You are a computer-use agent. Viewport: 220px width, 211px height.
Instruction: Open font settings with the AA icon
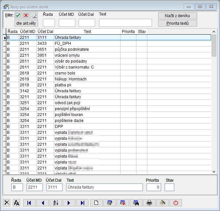click(17, 203)
